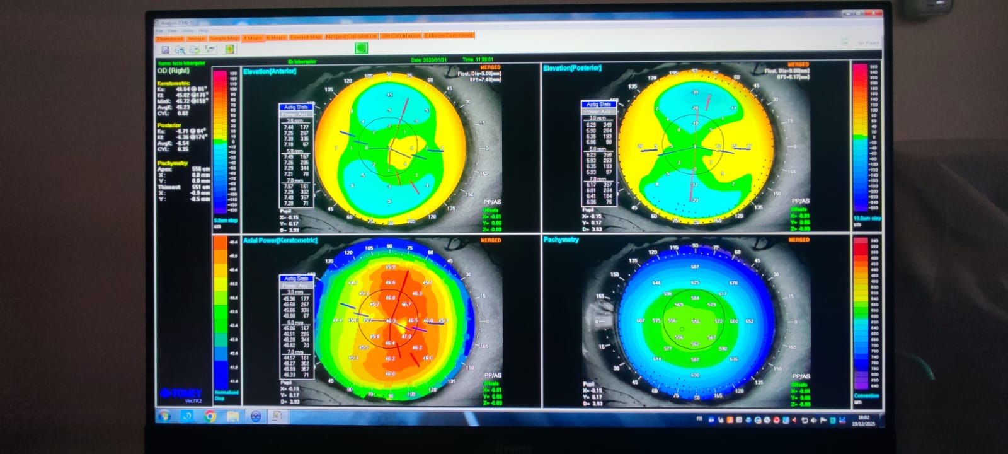
Task: Click the magnifier search toolbar icon
Action: [180, 49]
